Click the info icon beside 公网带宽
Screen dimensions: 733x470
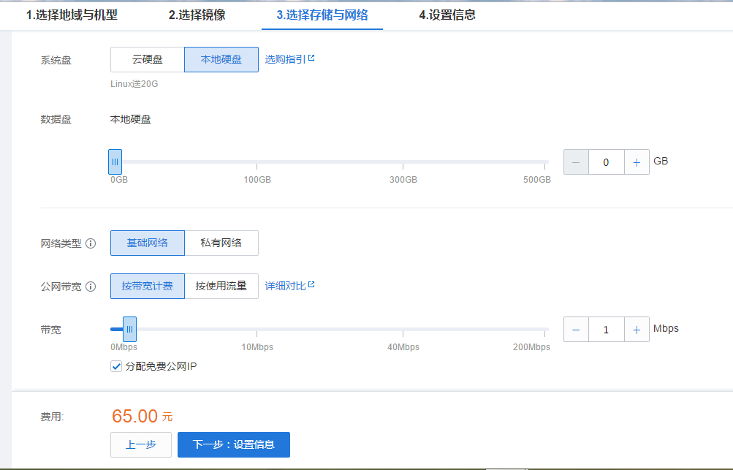[x=91, y=287]
